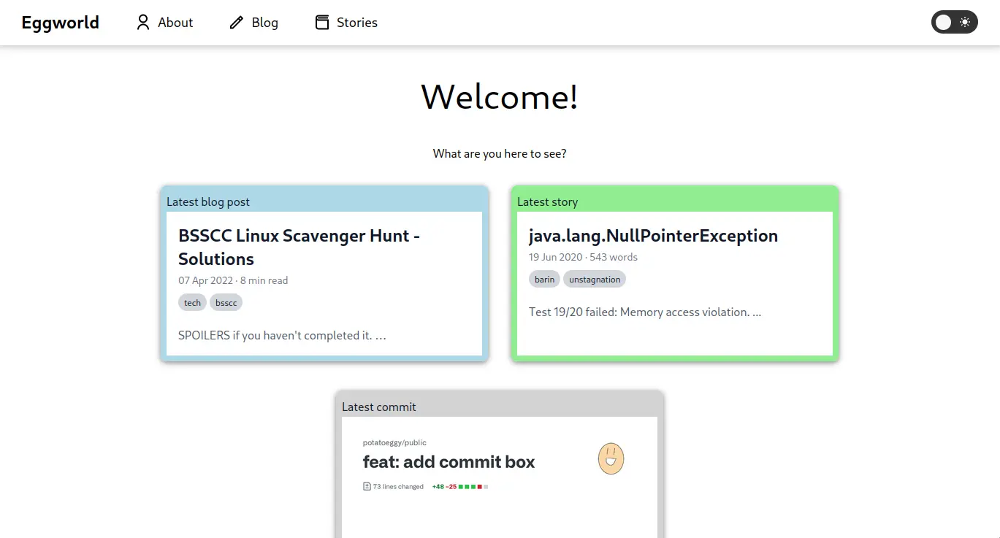Select the tech tag

(192, 303)
